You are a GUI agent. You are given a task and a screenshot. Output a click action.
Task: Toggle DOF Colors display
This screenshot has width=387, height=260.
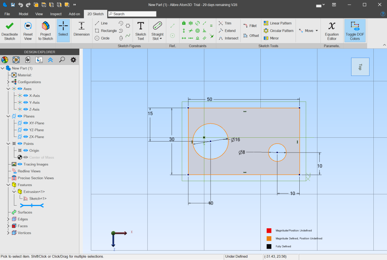pyautogui.click(x=354, y=30)
